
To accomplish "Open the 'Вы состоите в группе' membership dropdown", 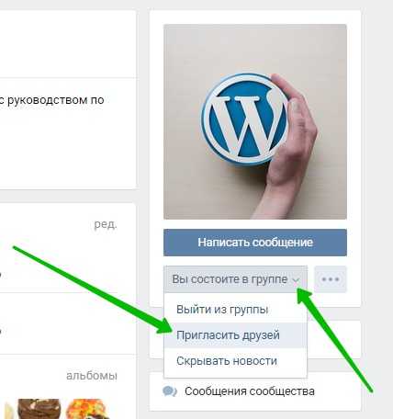I will (235, 279).
